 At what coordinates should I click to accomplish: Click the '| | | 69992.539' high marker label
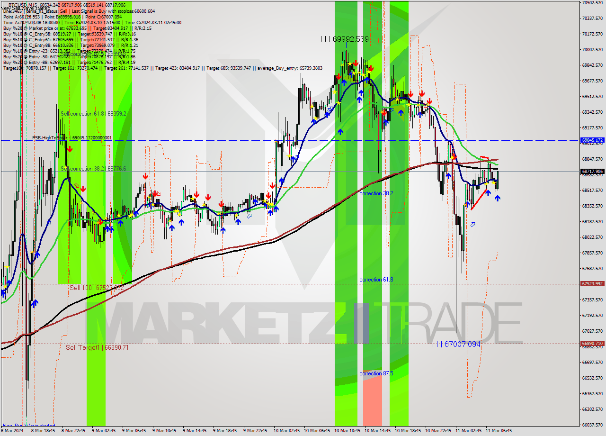pyautogui.click(x=344, y=39)
